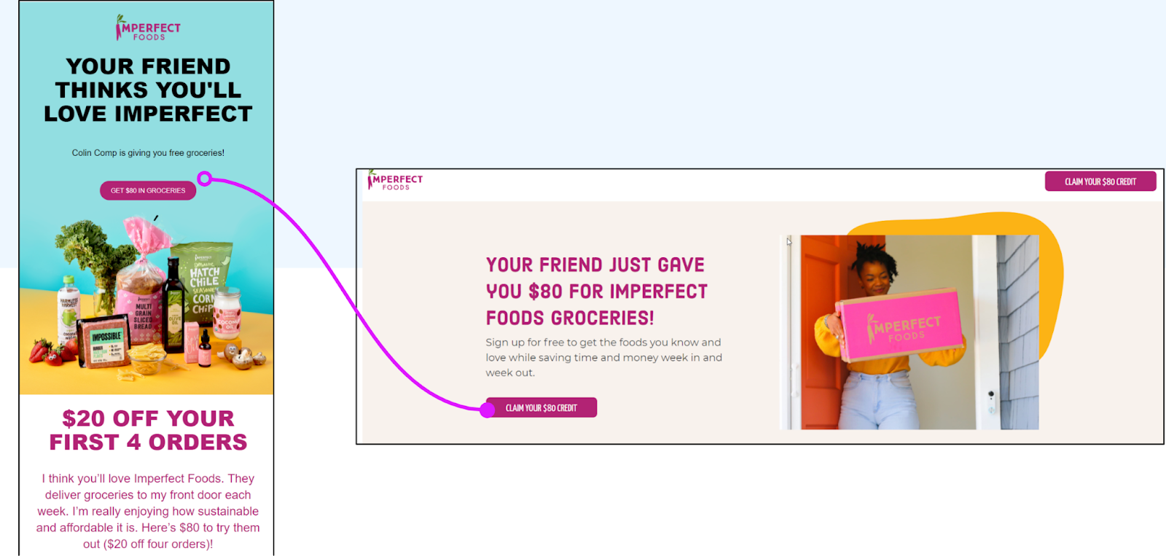This screenshot has height=556, width=1166.
Task: Click the GET $80 IN GROCERIES button
Action: tap(148, 190)
